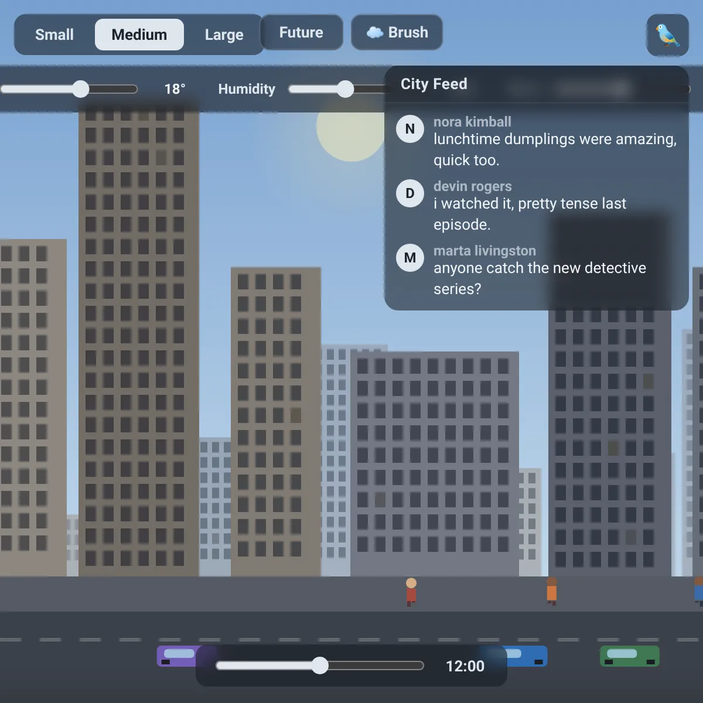
Task: Click devin rogers' D avatar
Action: 410,193
